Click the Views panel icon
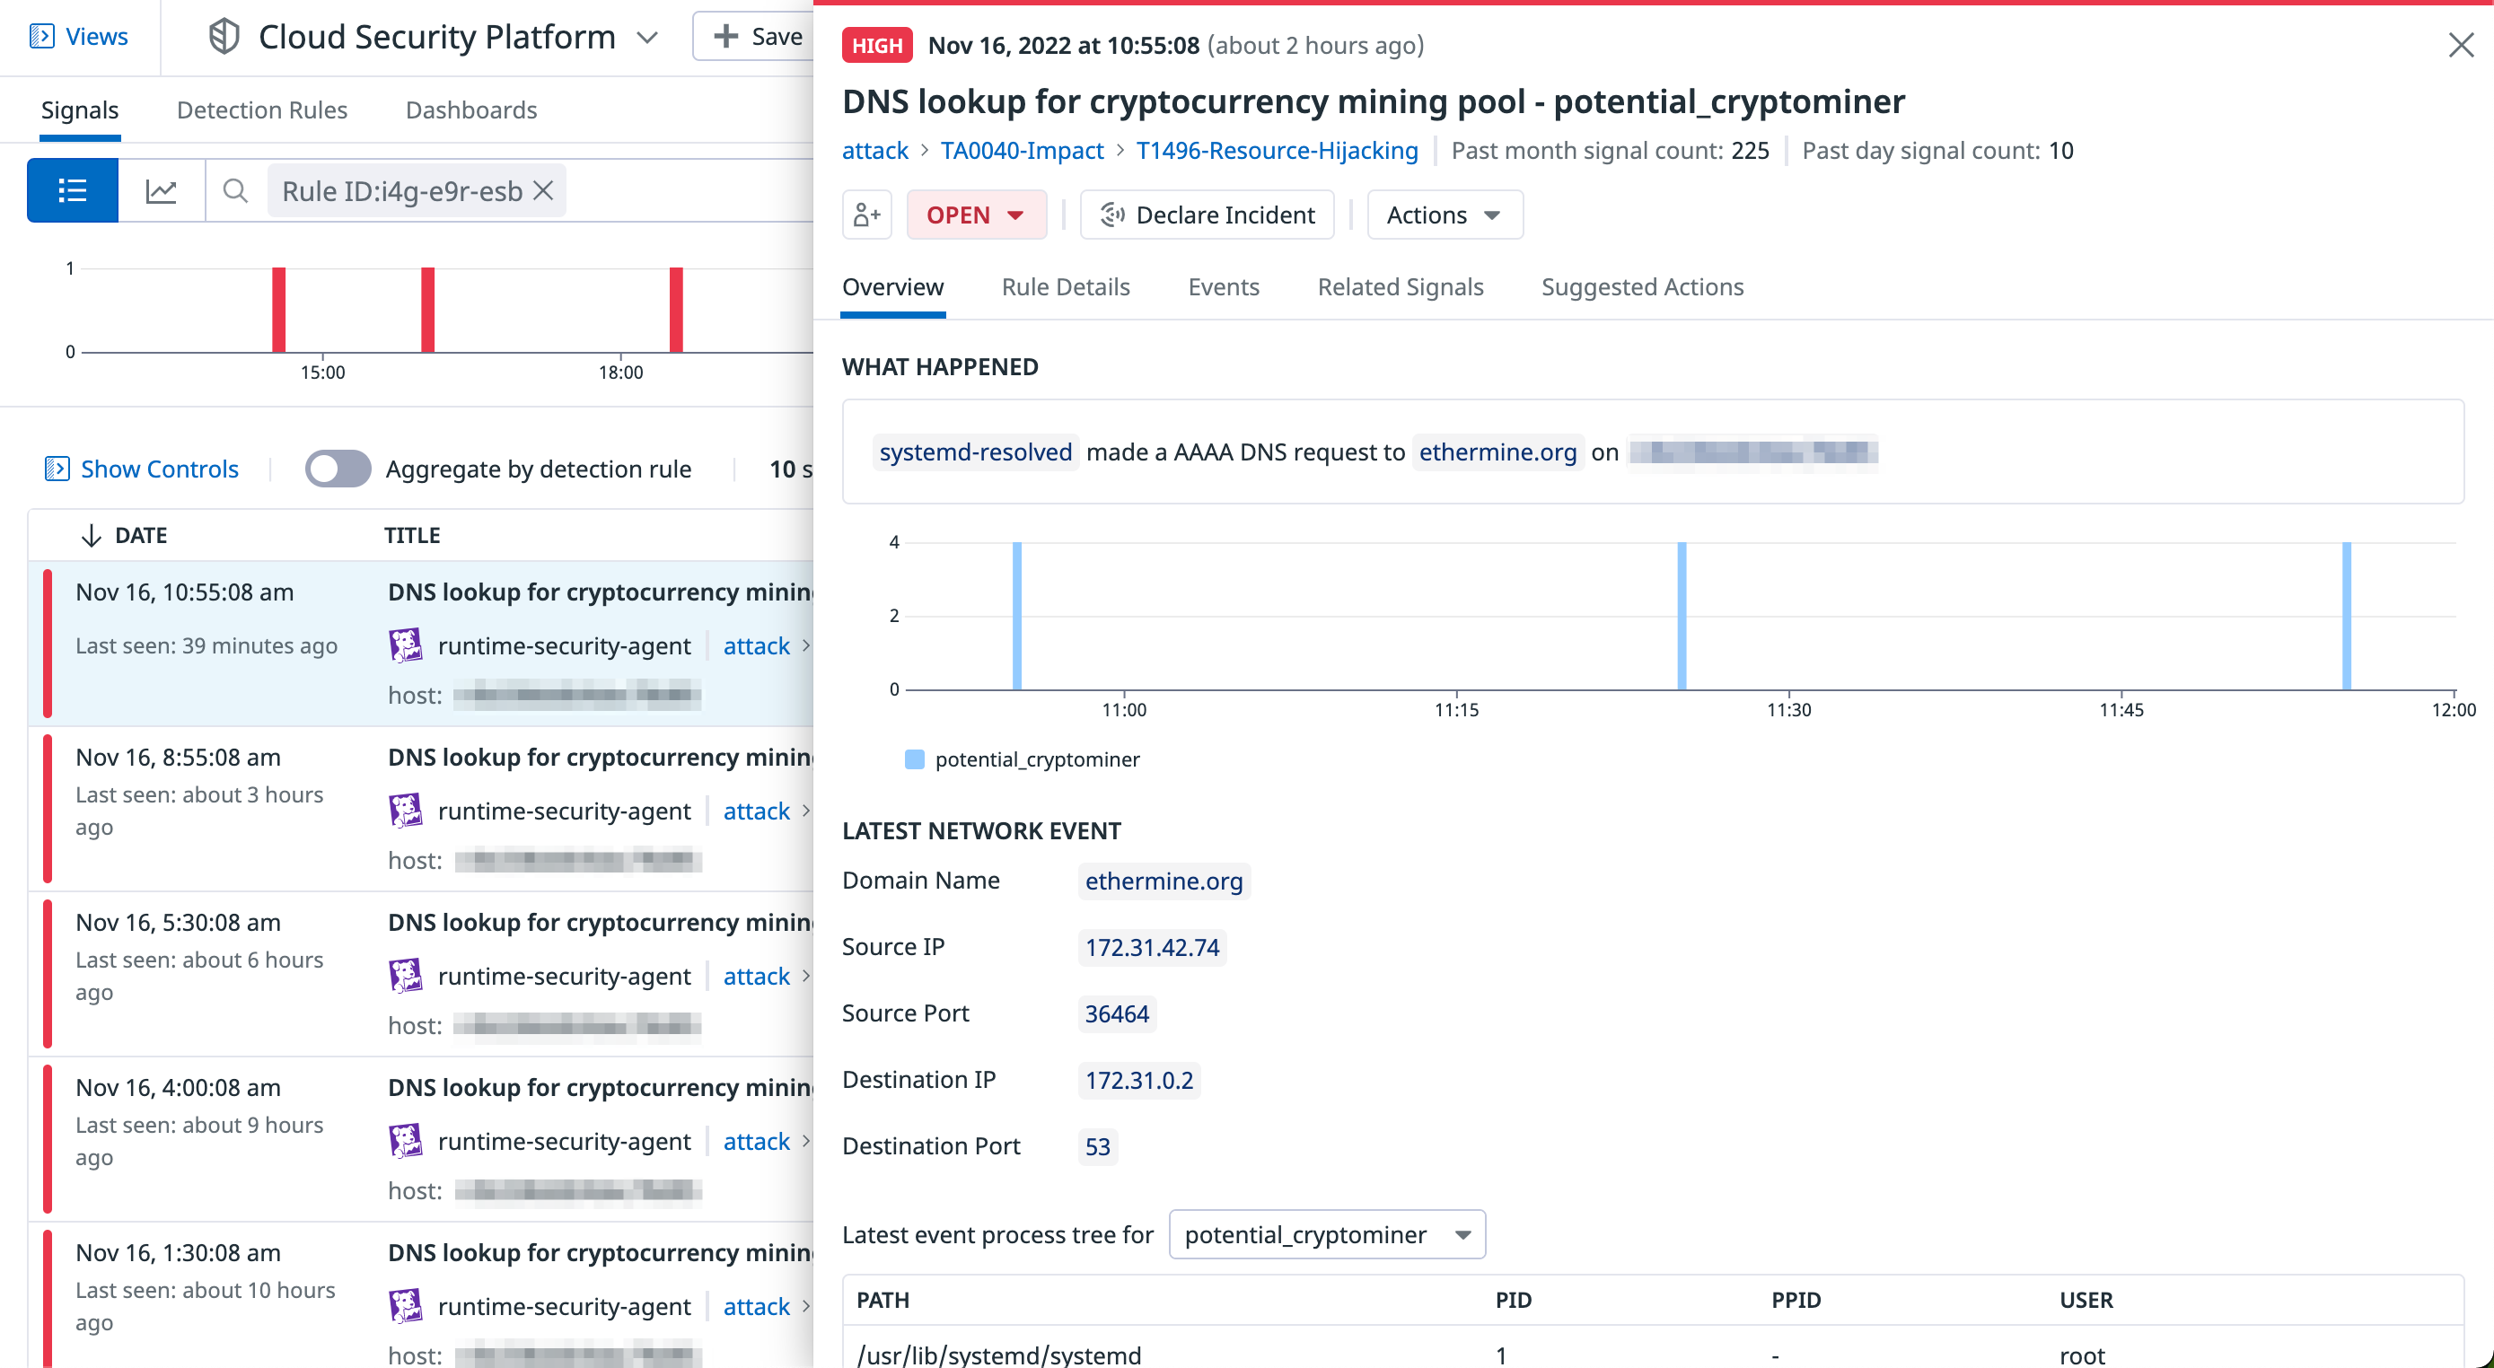2494x1368 pixels. pos(41,37)
